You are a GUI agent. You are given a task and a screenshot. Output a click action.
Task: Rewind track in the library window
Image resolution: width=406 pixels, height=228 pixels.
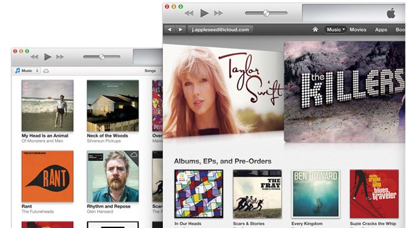(34, 57)
